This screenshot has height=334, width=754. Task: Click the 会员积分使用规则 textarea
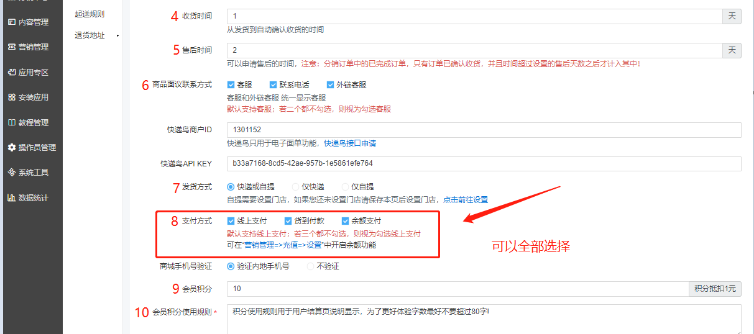point(484,319)
